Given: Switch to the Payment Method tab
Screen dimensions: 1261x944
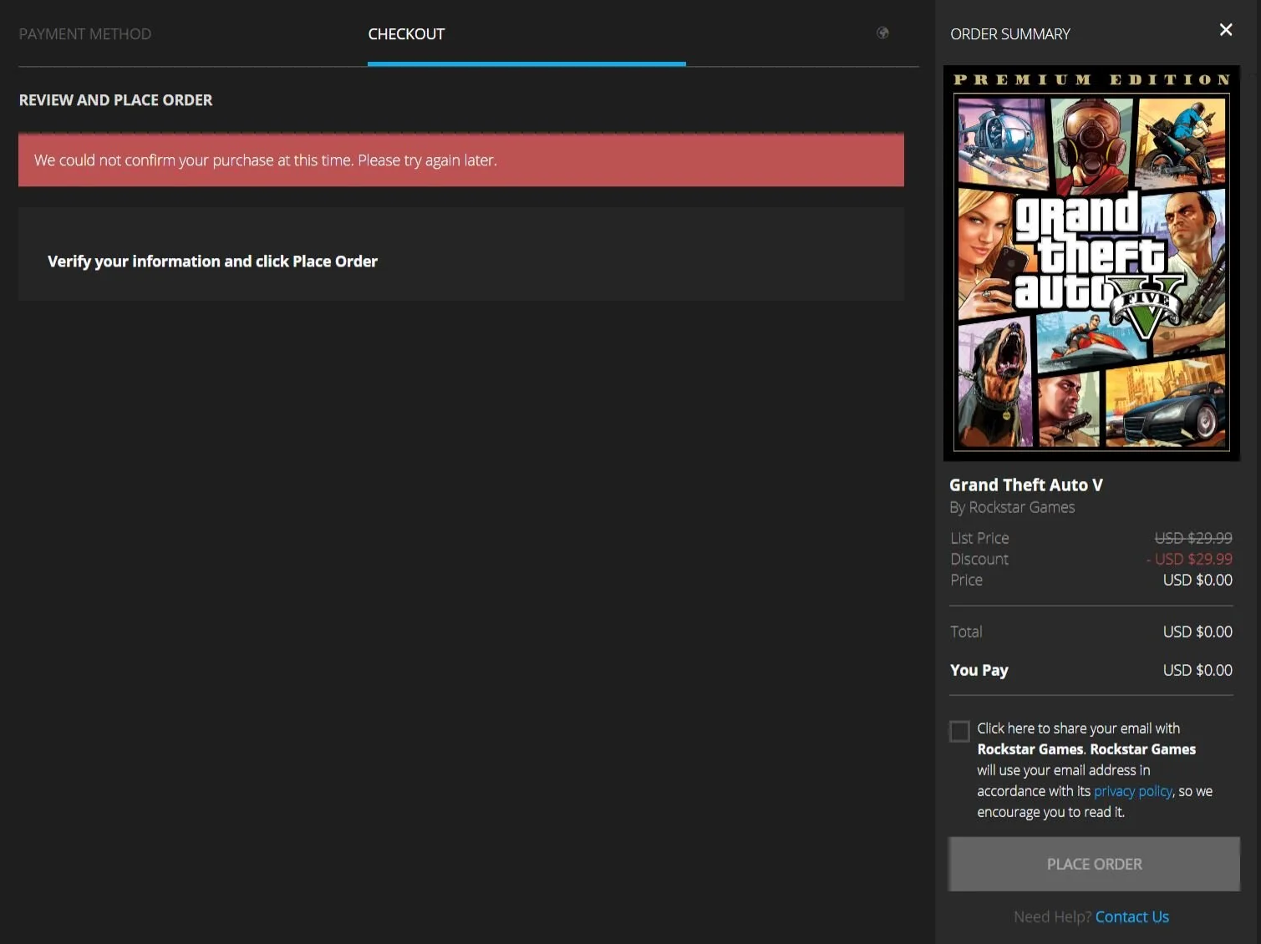Looking at the screenshot, I should 85,34.
